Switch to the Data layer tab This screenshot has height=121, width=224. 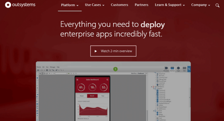[184, 69]
